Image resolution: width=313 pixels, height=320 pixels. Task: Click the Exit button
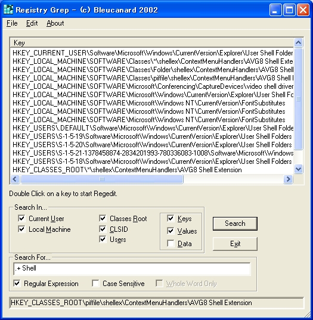coord(235,244)
